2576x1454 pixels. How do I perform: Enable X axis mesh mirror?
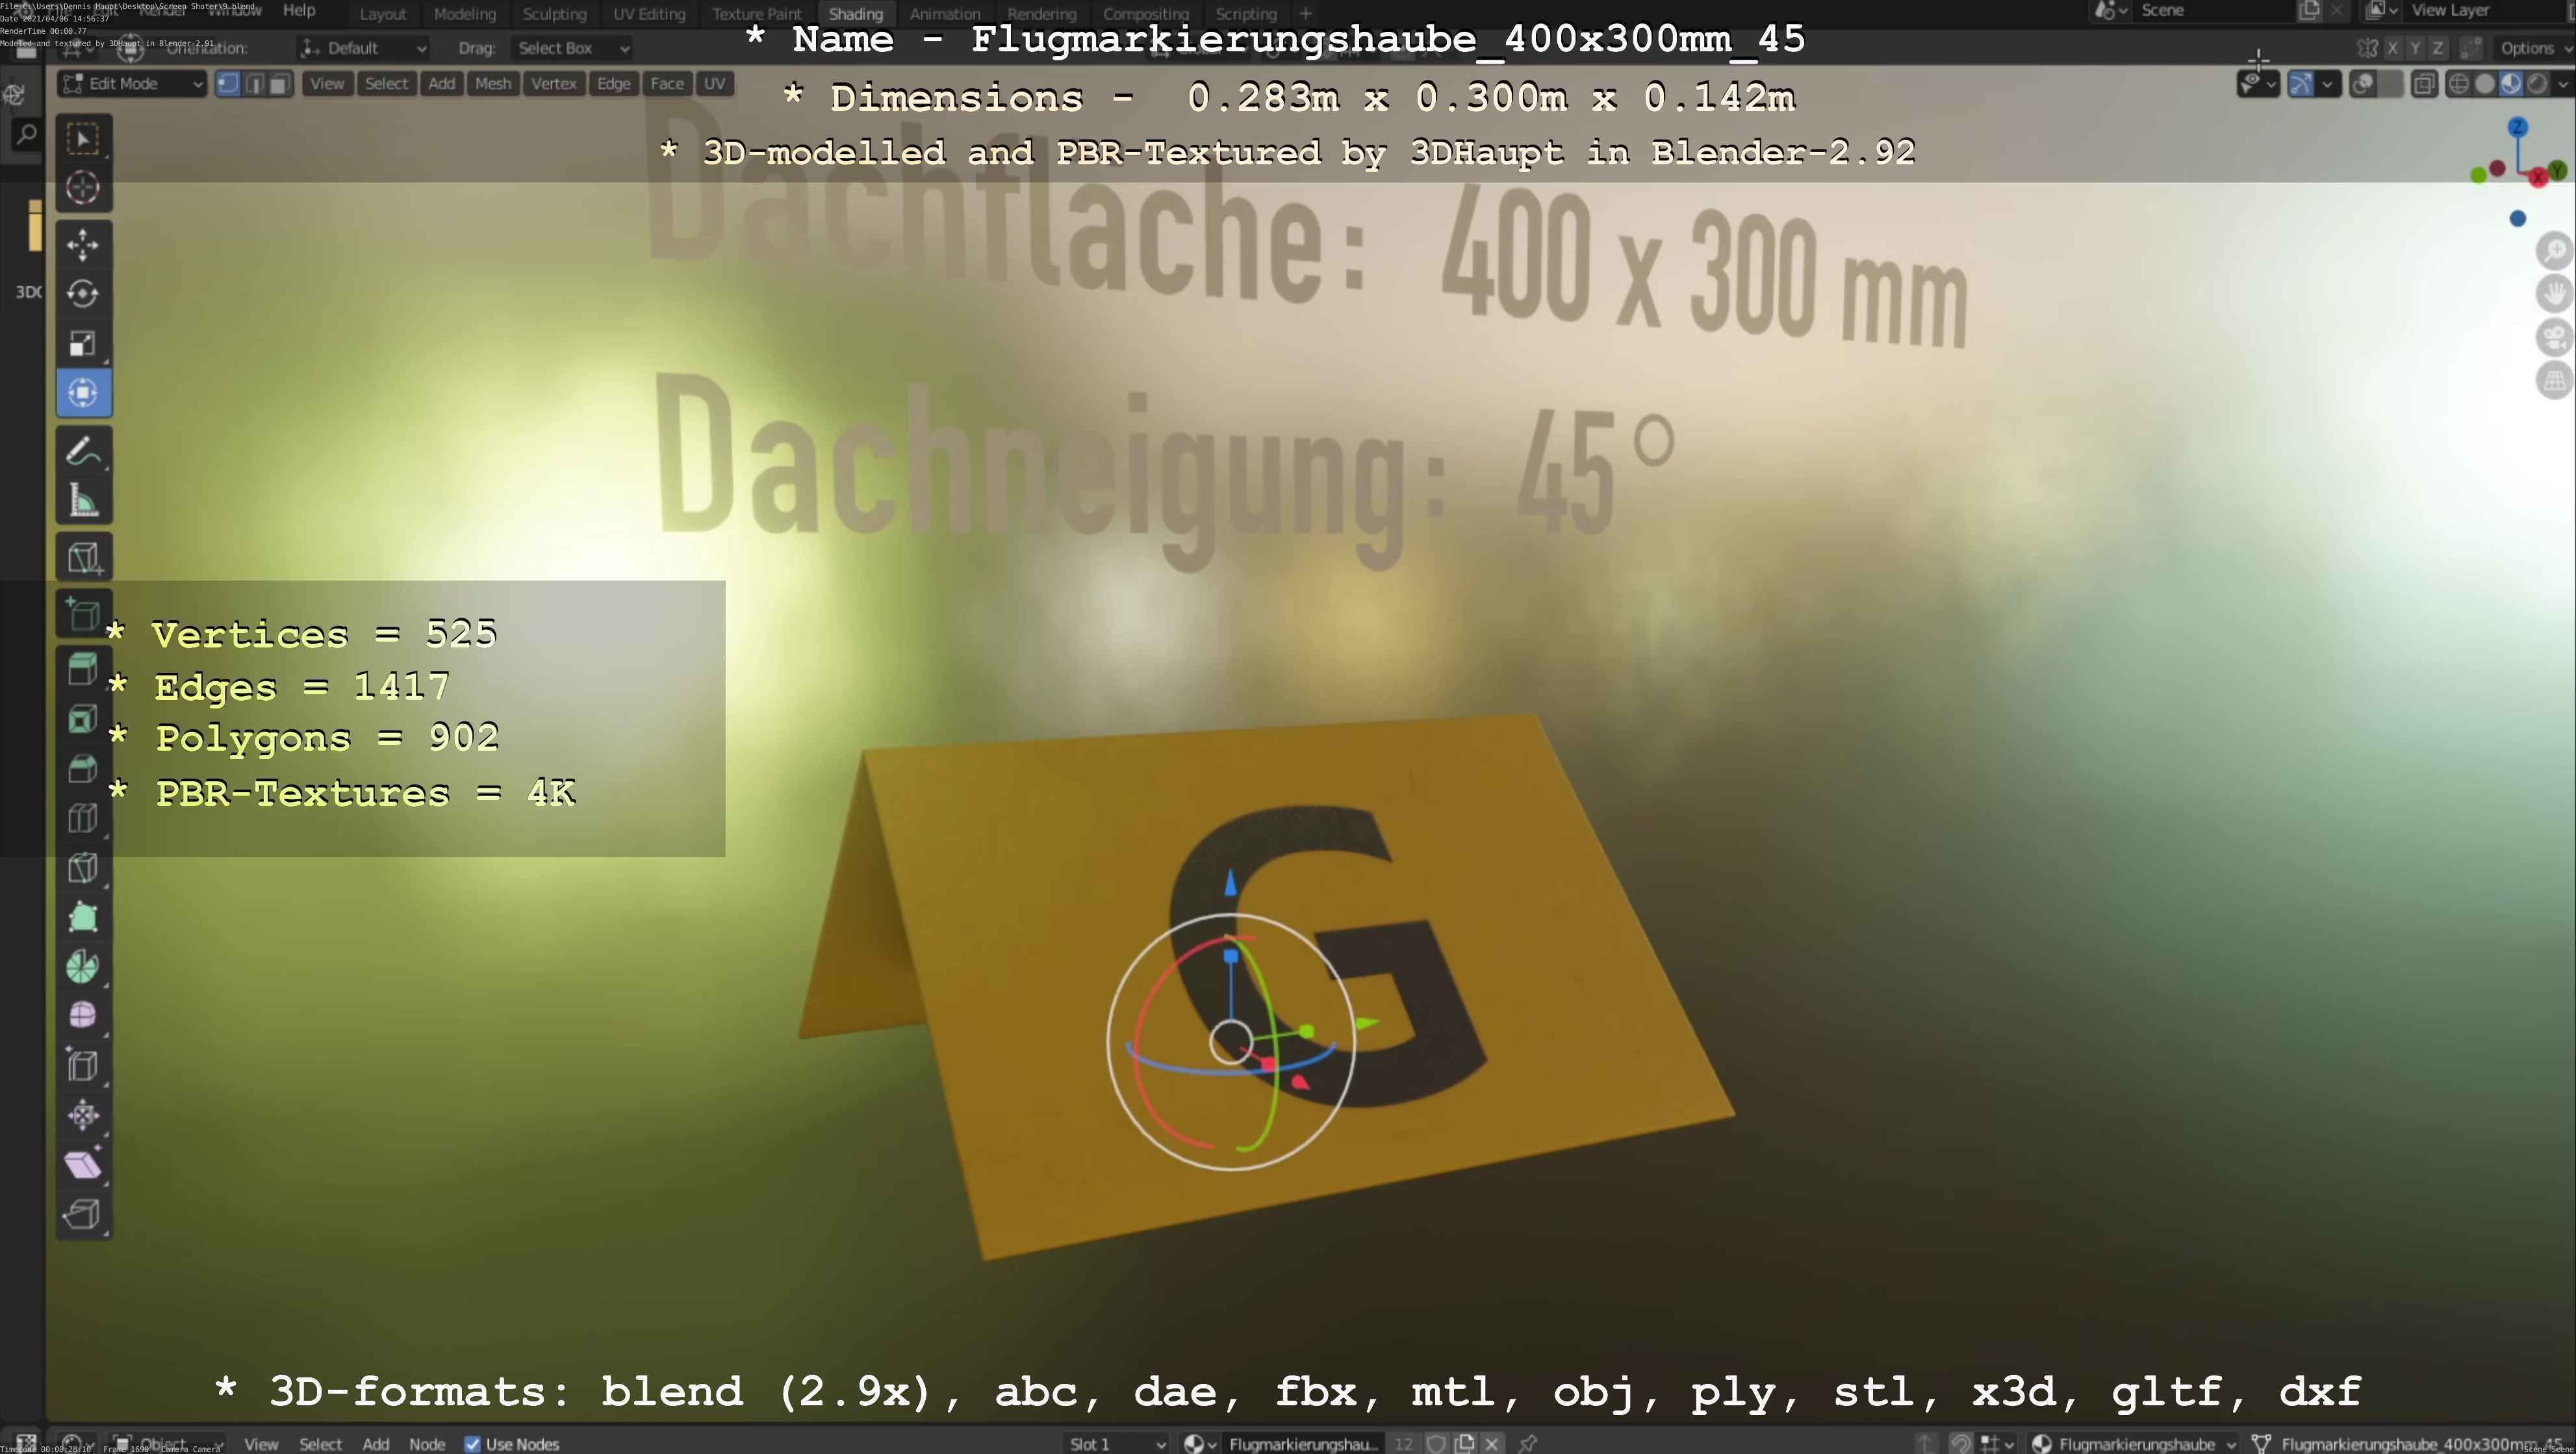2392,48
